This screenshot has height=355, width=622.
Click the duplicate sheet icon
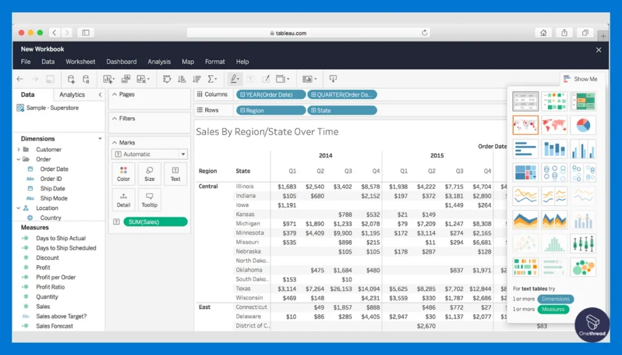click(126, 79)
